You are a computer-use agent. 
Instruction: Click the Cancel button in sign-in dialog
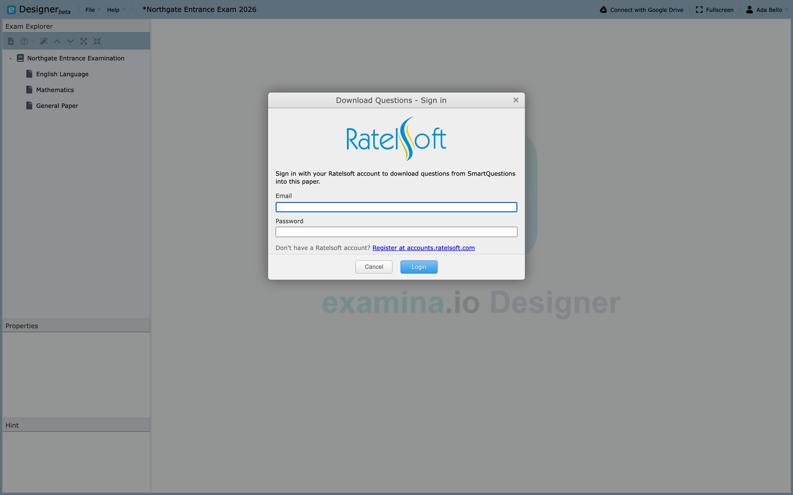(374, 267)
